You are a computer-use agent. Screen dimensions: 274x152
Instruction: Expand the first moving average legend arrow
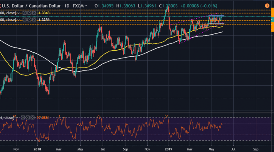pos(19,13)
